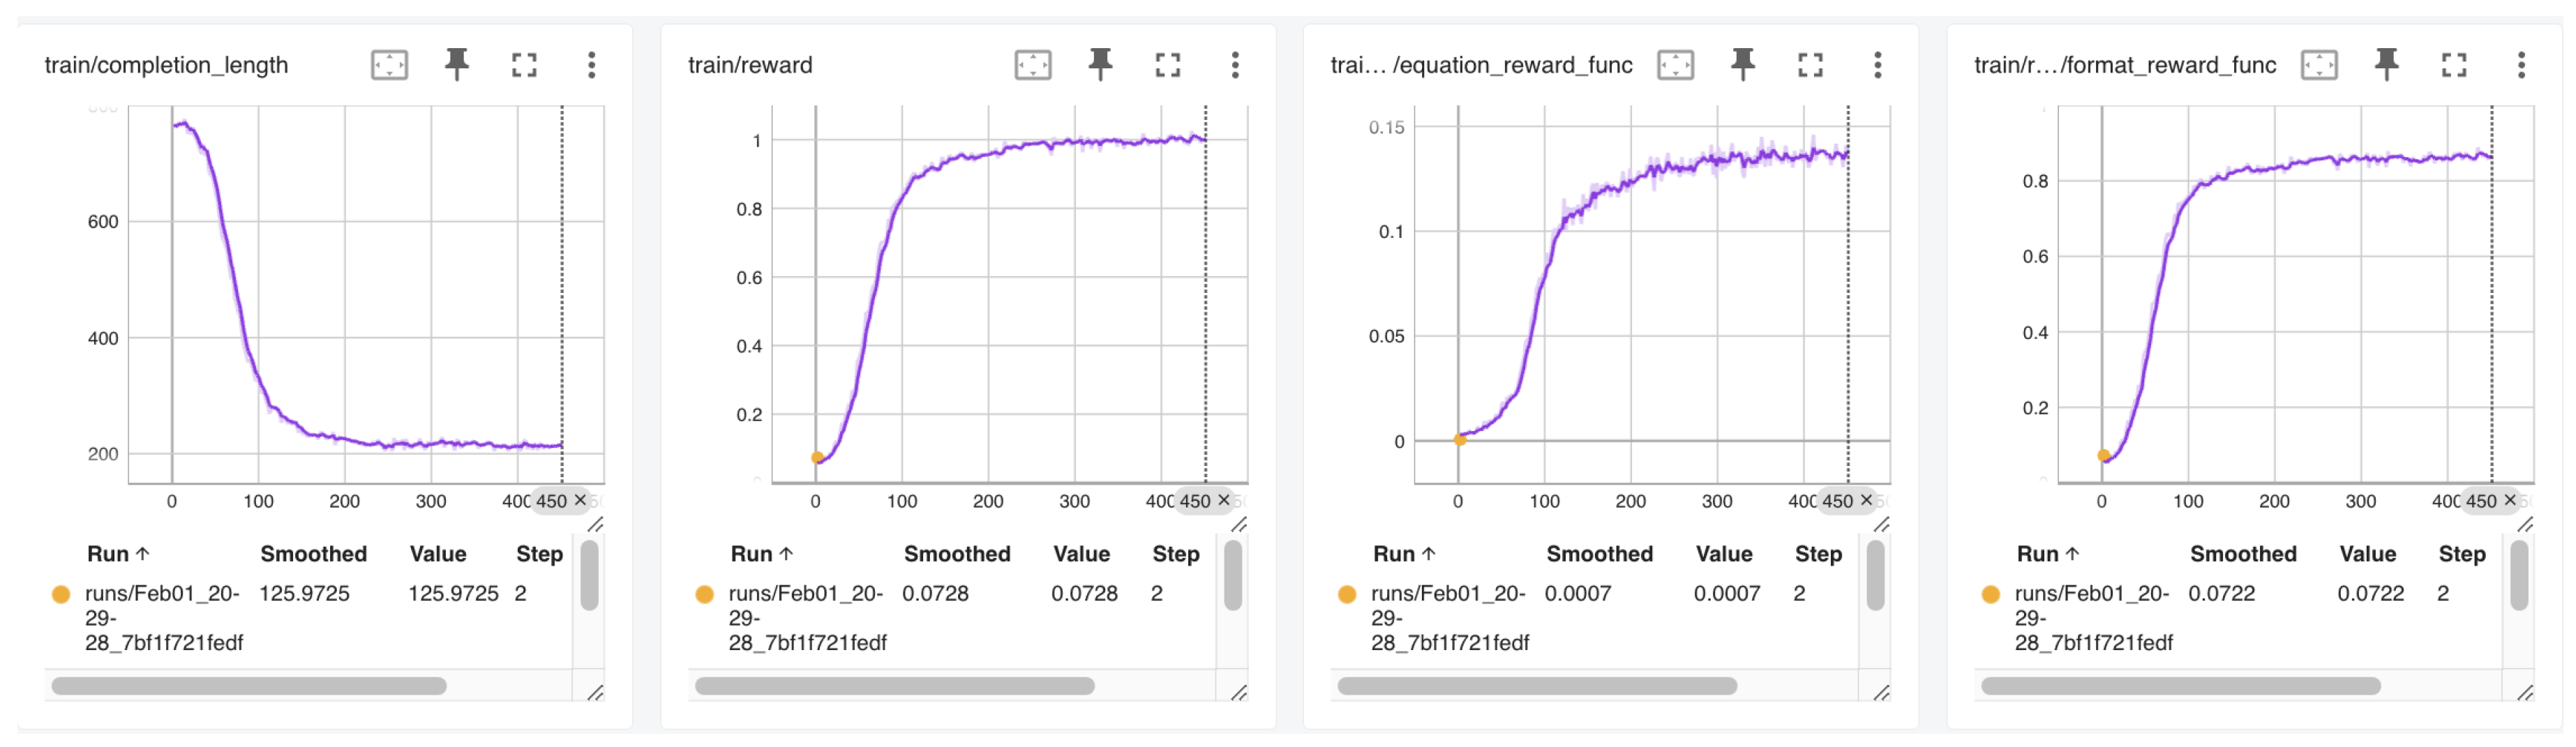Open three-dot menu on equation_reward_func chart
Screen dimensions: 2576x747
tap(1880, 64)
